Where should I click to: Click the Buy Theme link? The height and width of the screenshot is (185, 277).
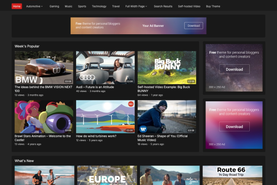[213, 6]
